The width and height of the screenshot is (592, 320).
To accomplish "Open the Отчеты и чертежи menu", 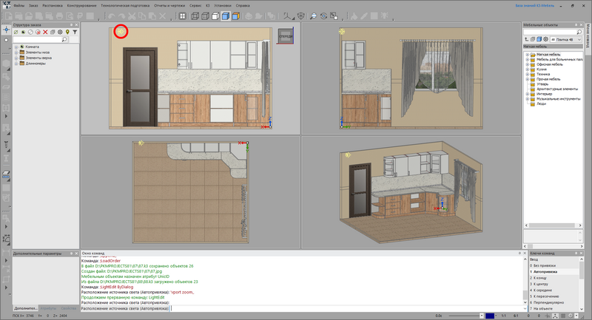I will tap(169, 6).
